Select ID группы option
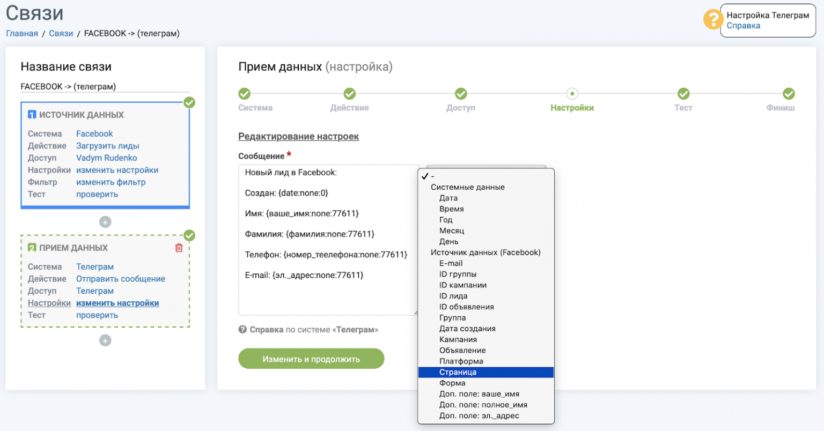 coord(486,274)
